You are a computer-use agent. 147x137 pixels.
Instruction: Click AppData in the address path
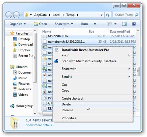40,15
